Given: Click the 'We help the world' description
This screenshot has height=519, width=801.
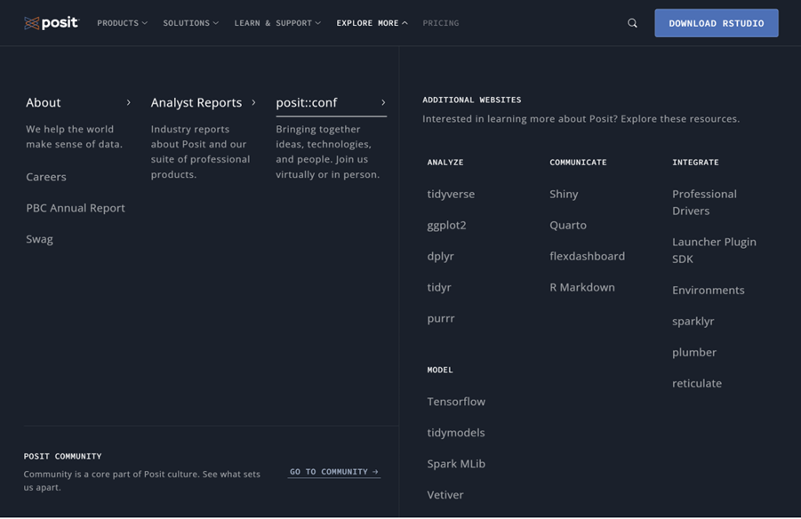Looking at the screenshot, I should coord(74,136).
